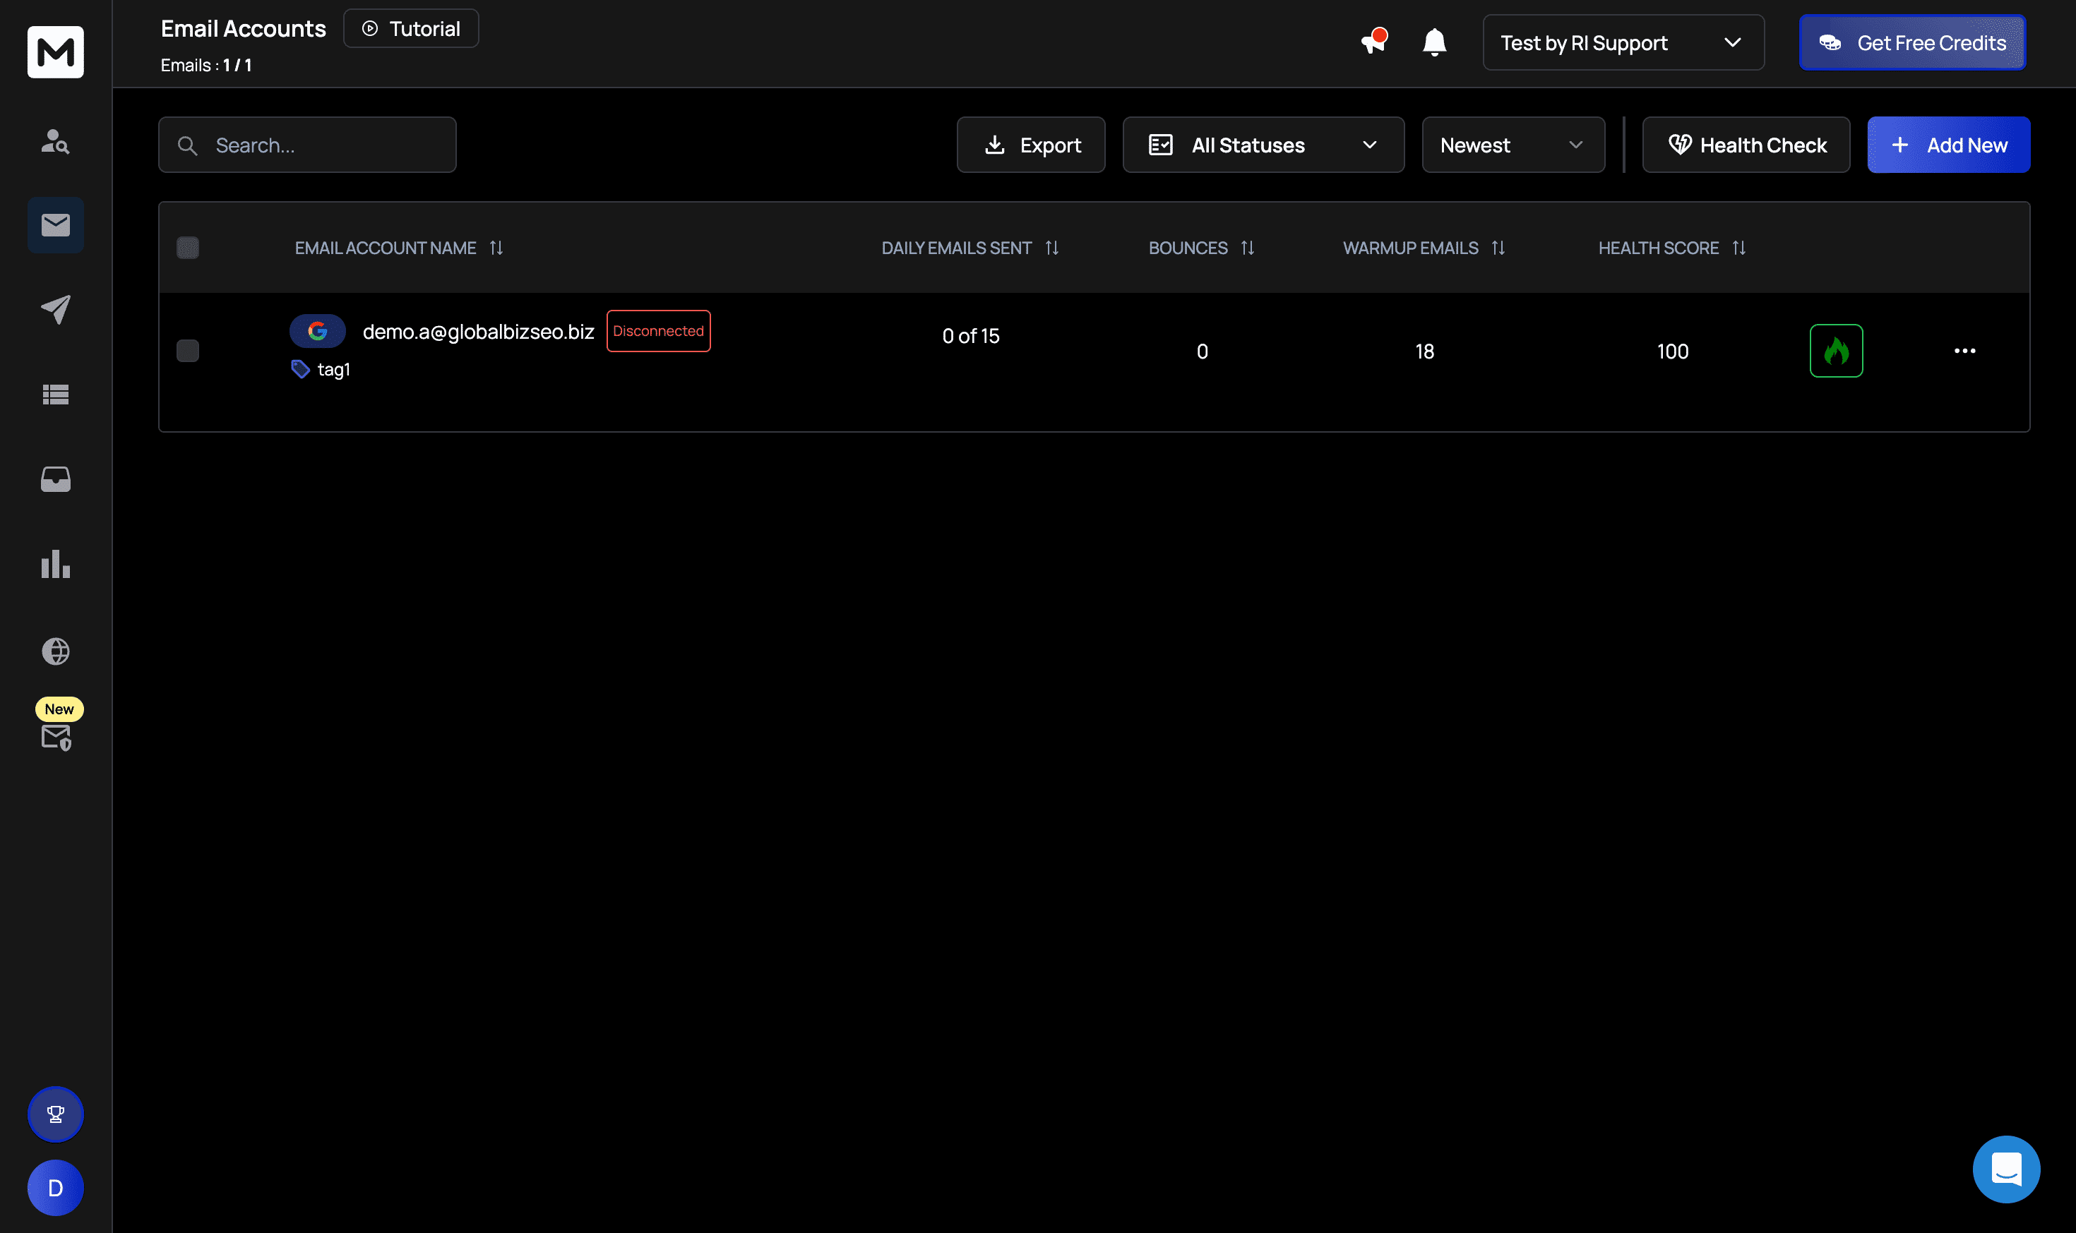Open the announcements megaphone icon
The image size is (2076, 1233).
tap(1372, 42)
